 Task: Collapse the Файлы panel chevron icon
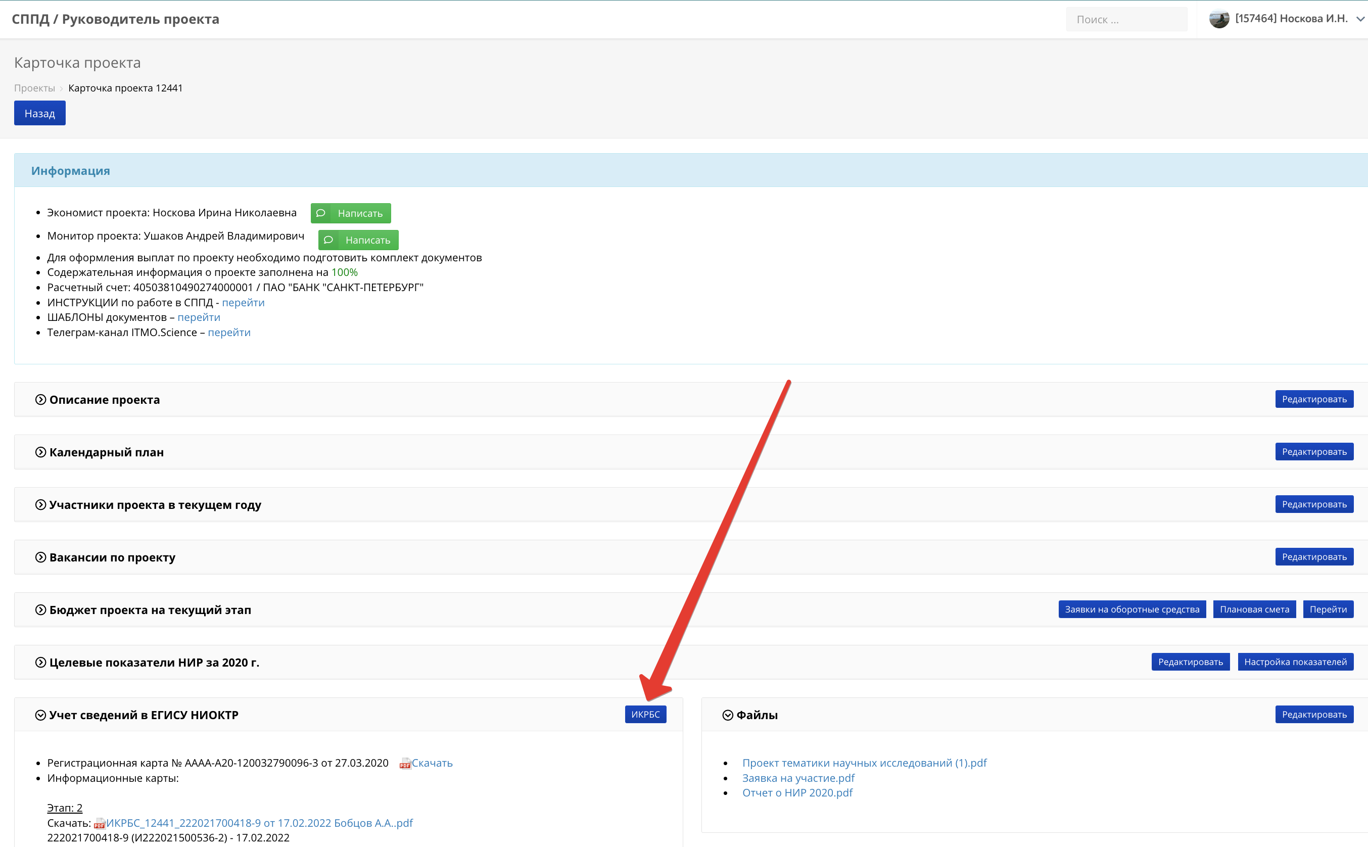(x=727, y=715)
